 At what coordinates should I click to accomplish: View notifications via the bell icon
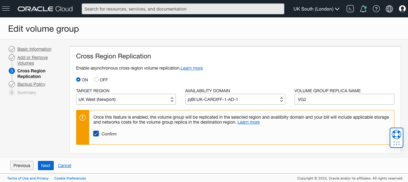point(363,9)
